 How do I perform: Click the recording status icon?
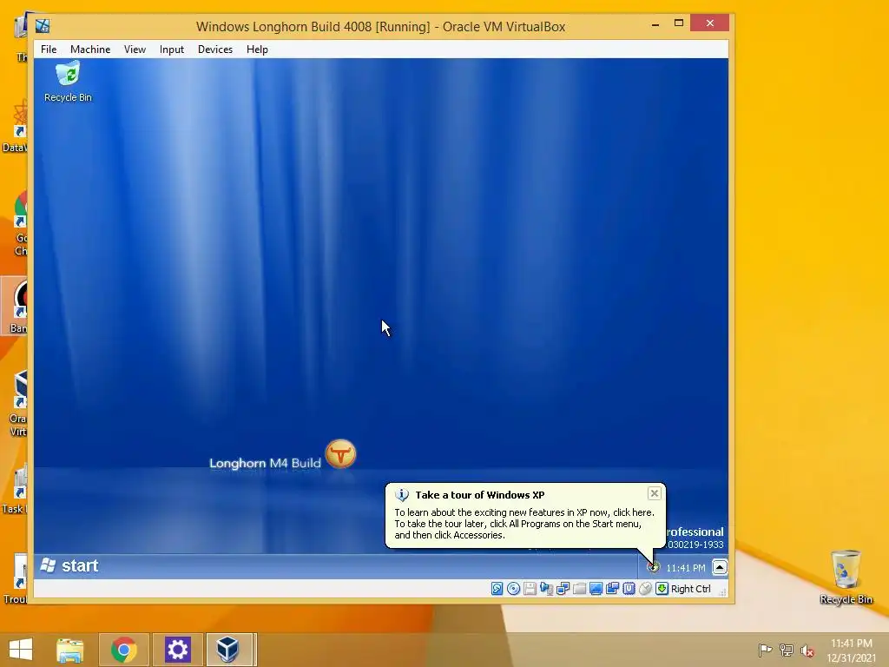(612, 589)
